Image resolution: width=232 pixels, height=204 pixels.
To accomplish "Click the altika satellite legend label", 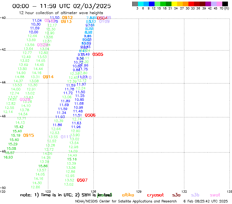I will point(128,195).
